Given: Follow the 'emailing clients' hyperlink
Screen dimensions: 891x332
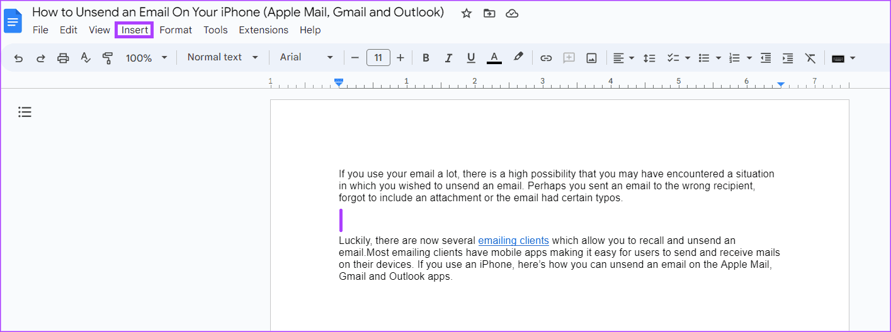Looking at the screenshot, I should tap(513, 241).
